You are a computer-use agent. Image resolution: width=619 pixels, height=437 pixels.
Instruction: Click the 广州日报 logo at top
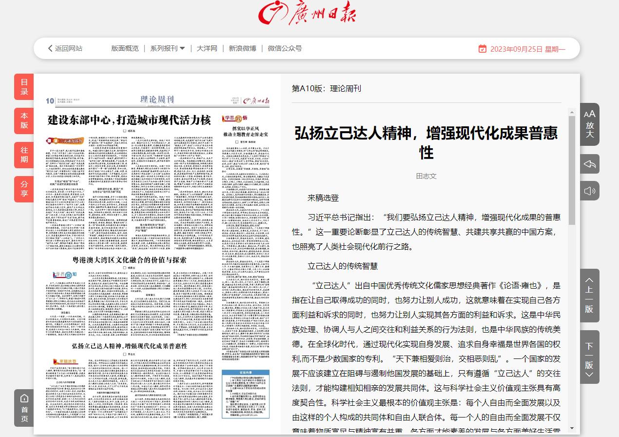307,13
